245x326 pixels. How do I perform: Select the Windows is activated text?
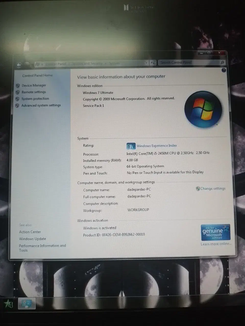(x=100, y=228)
